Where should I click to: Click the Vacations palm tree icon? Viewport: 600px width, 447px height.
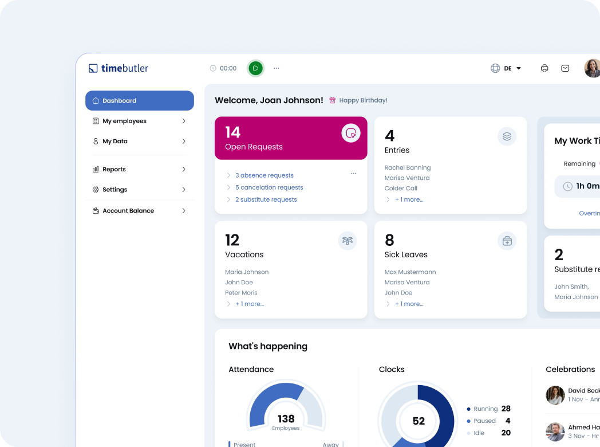(347, 241)
